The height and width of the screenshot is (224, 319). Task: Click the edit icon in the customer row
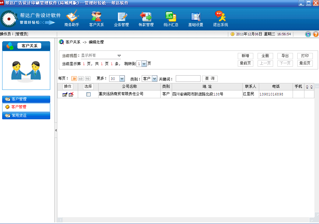tap(65, 94)
